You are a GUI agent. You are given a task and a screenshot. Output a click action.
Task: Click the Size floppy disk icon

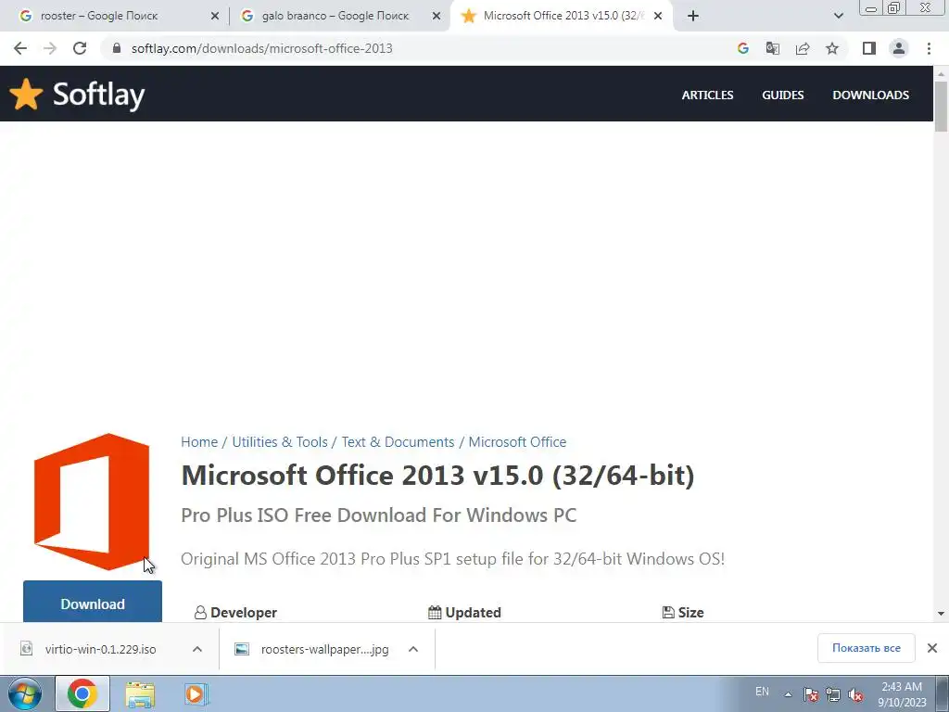(x=668, y=613)
